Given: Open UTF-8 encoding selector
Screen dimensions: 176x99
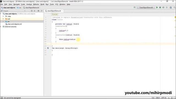Looking at the screenshot, I should click(164, 98).
